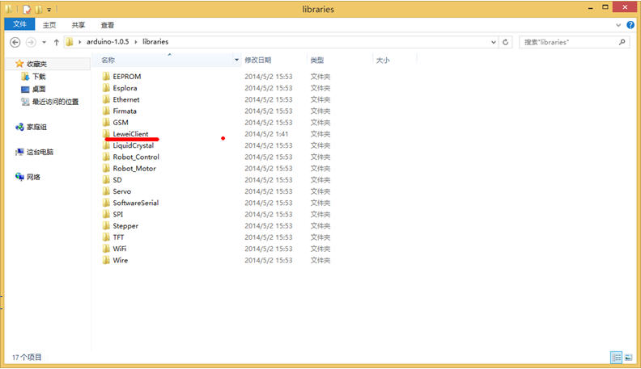Image resolution: width=641 pixels, height=369 pixels.
Task: Select the Esplora folder icon
Action: [x=106, y=88]
